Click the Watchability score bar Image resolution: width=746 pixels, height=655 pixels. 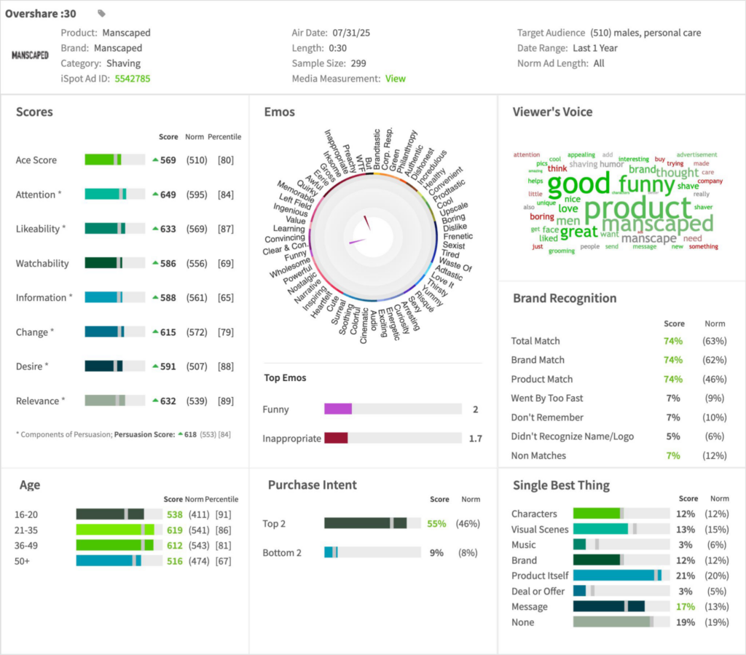(x=114, y=263)
